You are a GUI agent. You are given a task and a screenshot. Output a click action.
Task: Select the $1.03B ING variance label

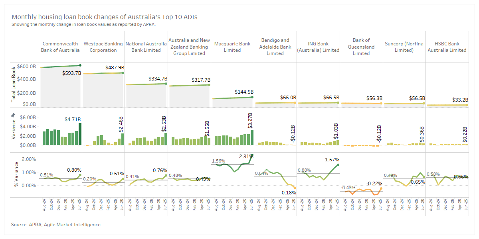click(336, 131)
